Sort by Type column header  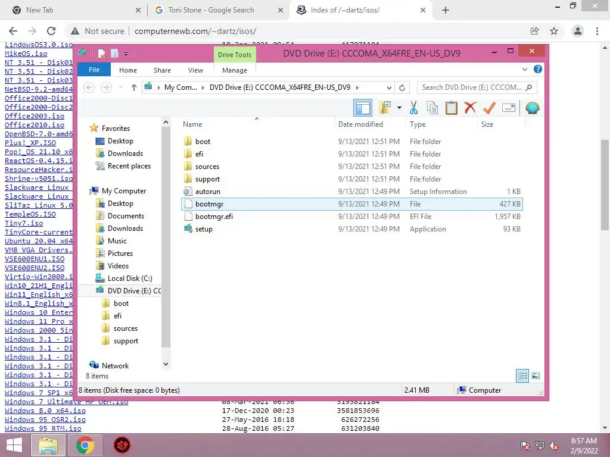441,124
